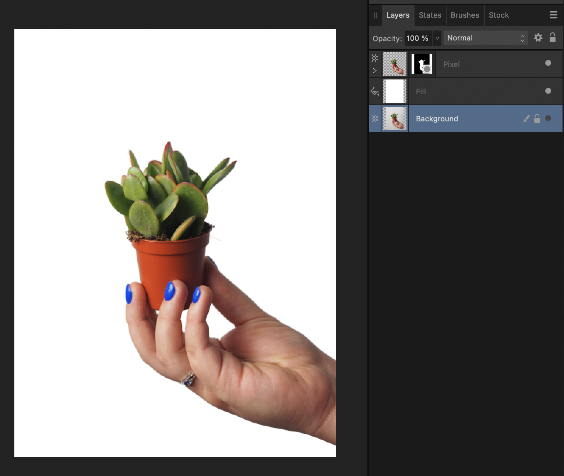Click the plant photo on the canvas

click(x=175, y=243)
